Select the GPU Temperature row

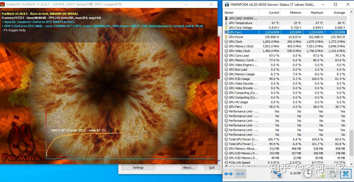click(x=285, y=23)
